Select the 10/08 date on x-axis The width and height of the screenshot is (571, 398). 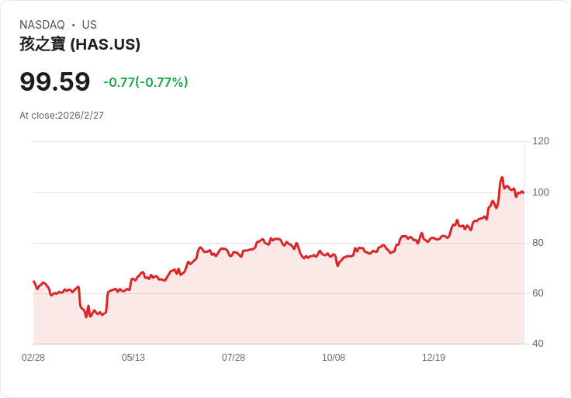pyautogui.click(x=334, y=358)
